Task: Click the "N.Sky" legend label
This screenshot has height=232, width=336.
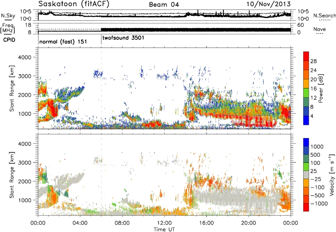Action: click(8, 15)
